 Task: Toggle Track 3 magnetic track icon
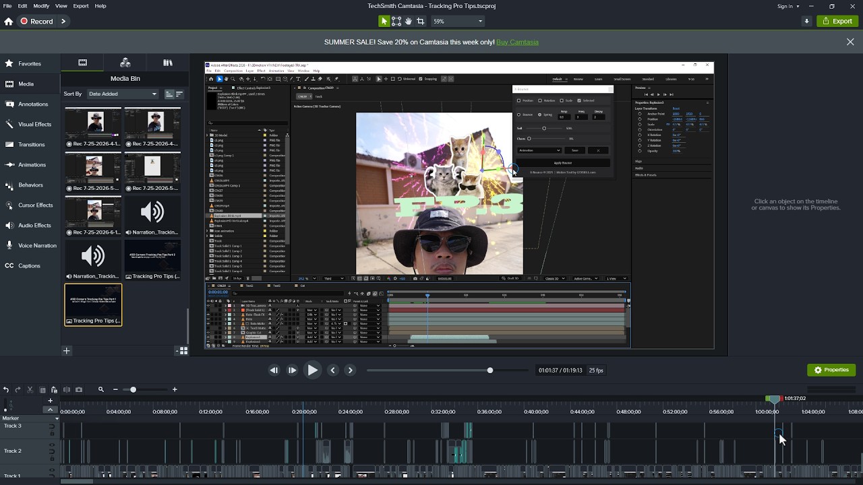coord(52,426)
